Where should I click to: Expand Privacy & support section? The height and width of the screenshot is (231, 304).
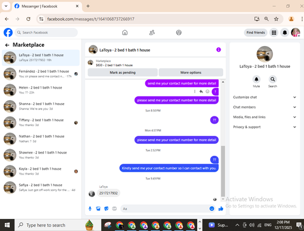coord(264,127)
